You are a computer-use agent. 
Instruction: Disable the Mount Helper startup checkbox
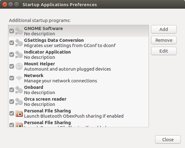tap(12, 66)
